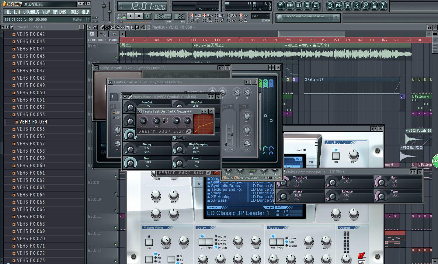Open the EDIT menu
The image size is (438, 264).
click(17, 12)
